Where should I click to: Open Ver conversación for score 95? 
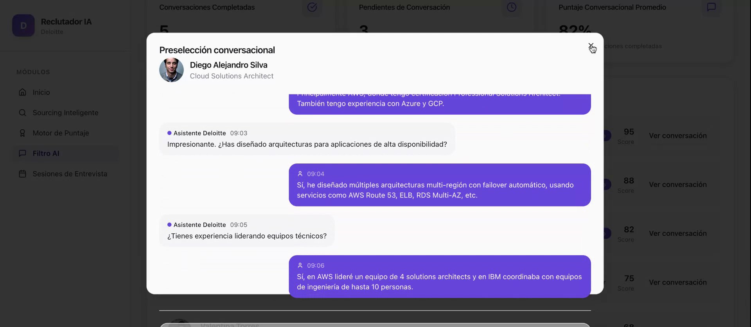pyautogui.click(x=678, y=136)
